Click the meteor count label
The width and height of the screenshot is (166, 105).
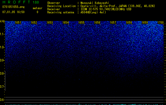[x=37, y=8]
